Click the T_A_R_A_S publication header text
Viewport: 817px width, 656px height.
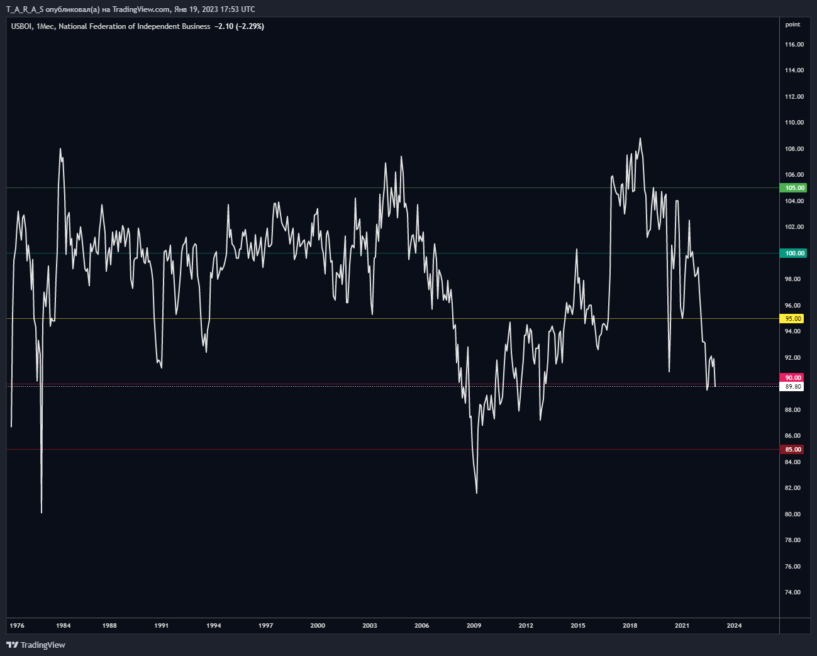[131, 9]
